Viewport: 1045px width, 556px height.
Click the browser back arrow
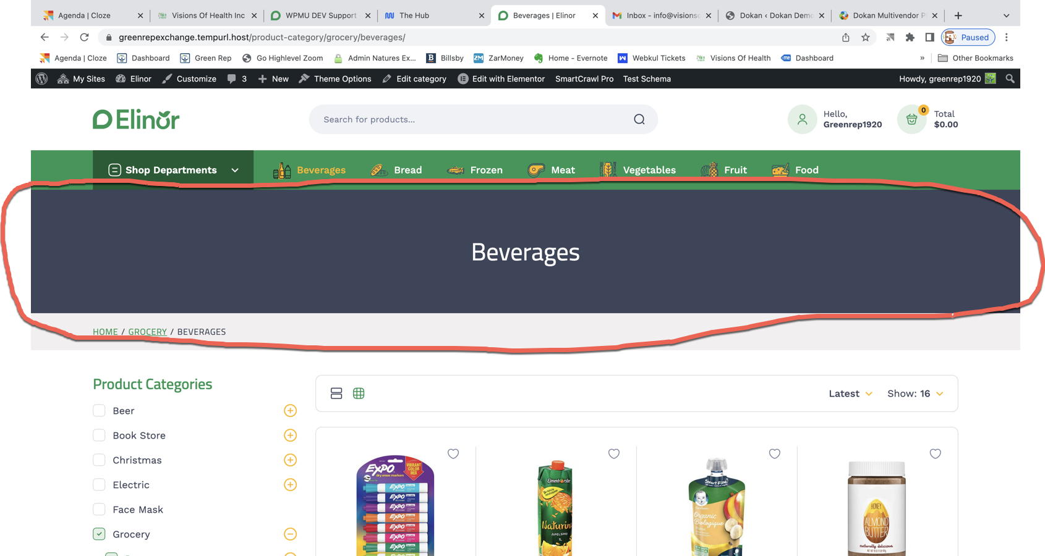point(45,37)
